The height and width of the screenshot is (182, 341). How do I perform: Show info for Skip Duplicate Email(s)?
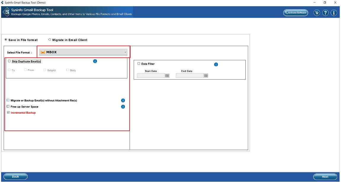[x=95, y=61]
